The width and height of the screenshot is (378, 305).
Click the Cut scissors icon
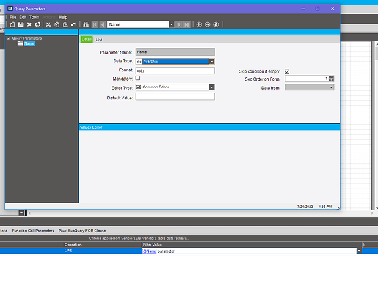pos(48,24)
